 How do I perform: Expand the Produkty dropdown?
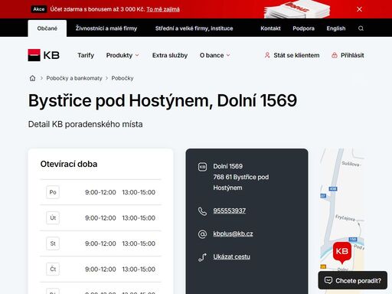[122, 55]
